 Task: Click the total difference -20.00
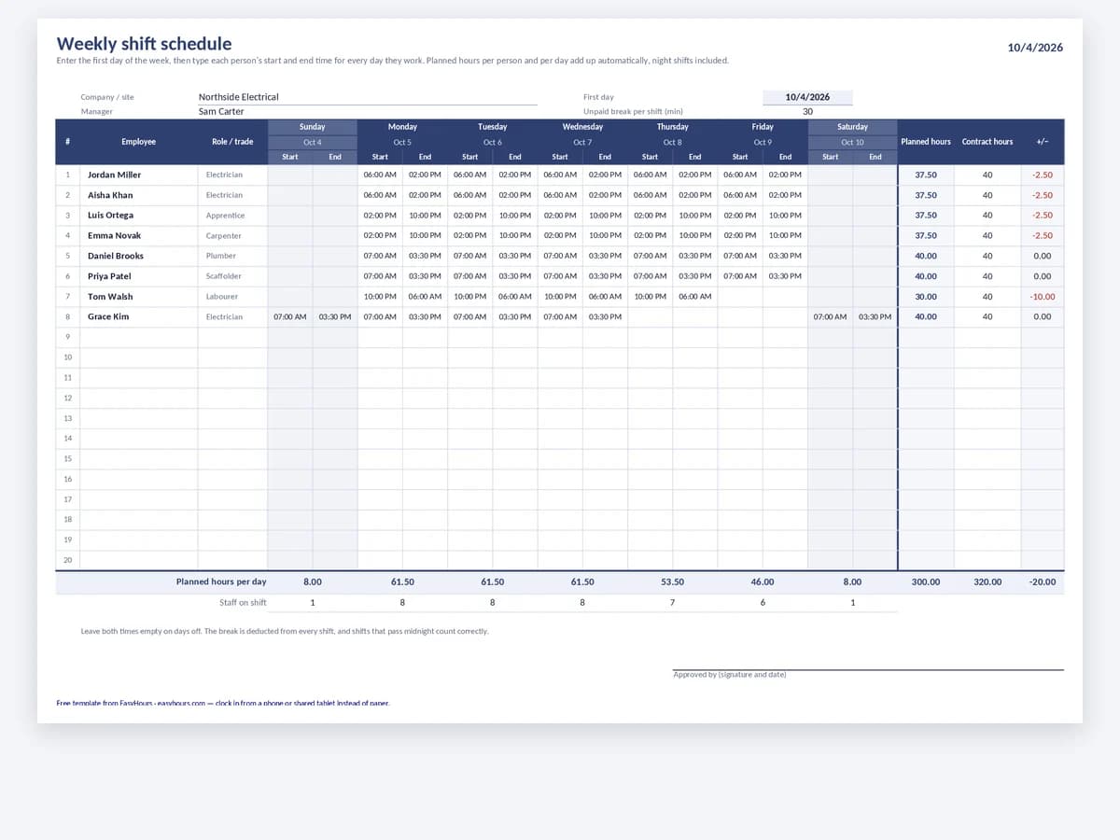click(x=1043, y=582)
